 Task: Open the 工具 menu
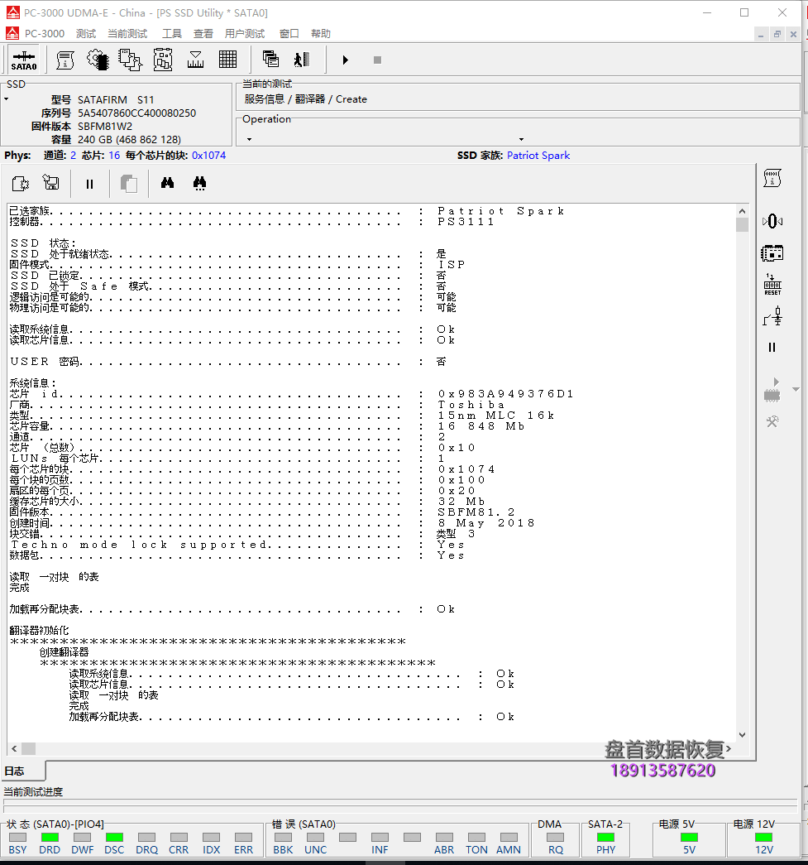[x=172, y=34]
